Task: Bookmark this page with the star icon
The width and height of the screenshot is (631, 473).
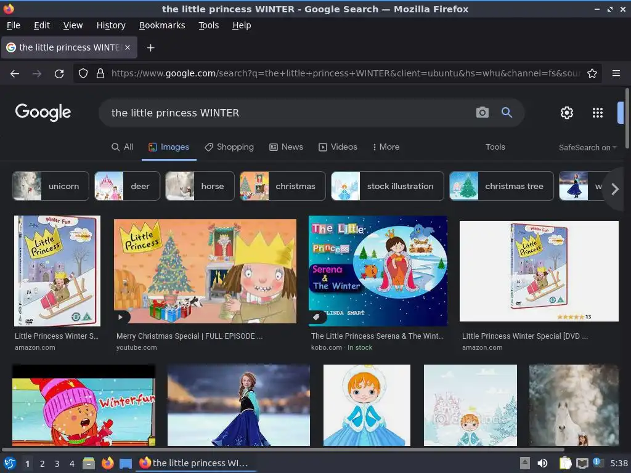Action: [x=592, y=74]
